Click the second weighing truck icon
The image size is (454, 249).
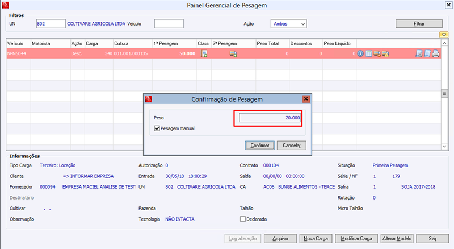tap(233, 53)
